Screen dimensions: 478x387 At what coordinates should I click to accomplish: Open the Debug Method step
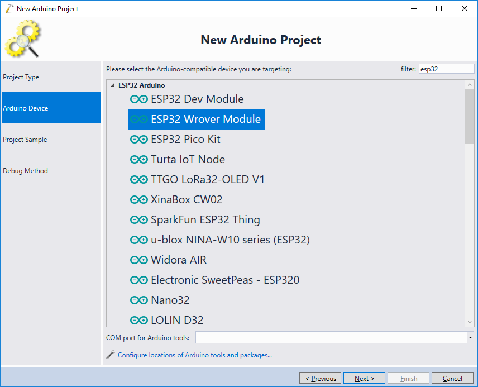pyautogui.click(x=51, y=171)
